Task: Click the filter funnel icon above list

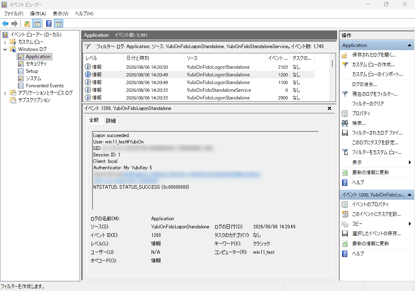Action: [88, 46]
